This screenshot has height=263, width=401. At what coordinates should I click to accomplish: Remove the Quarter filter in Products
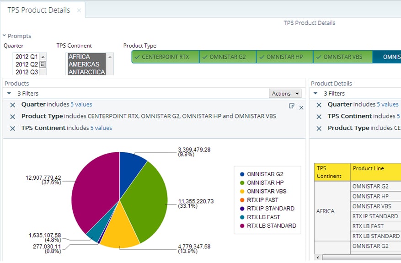pos(12,105)
